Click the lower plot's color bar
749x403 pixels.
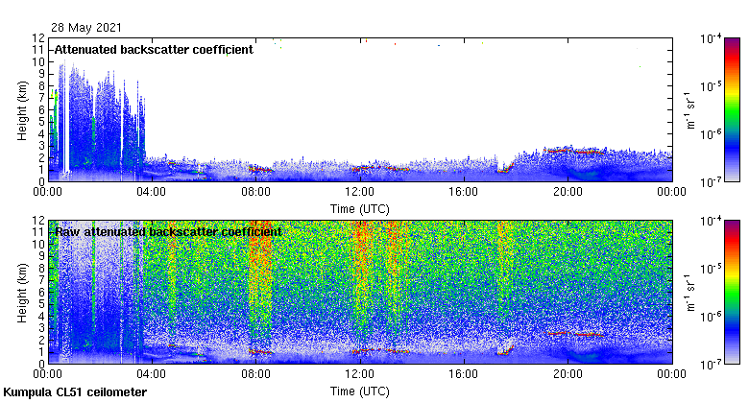(x=733, y=293)
